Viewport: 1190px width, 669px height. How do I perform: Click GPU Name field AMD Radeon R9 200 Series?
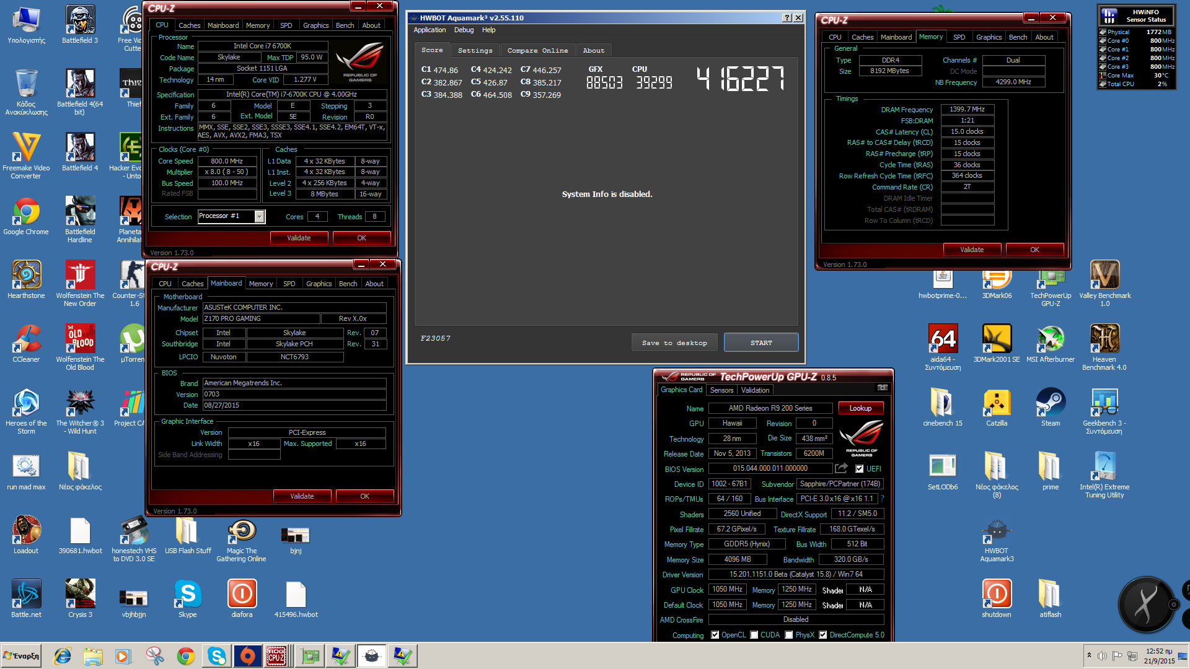pos(770,408)
